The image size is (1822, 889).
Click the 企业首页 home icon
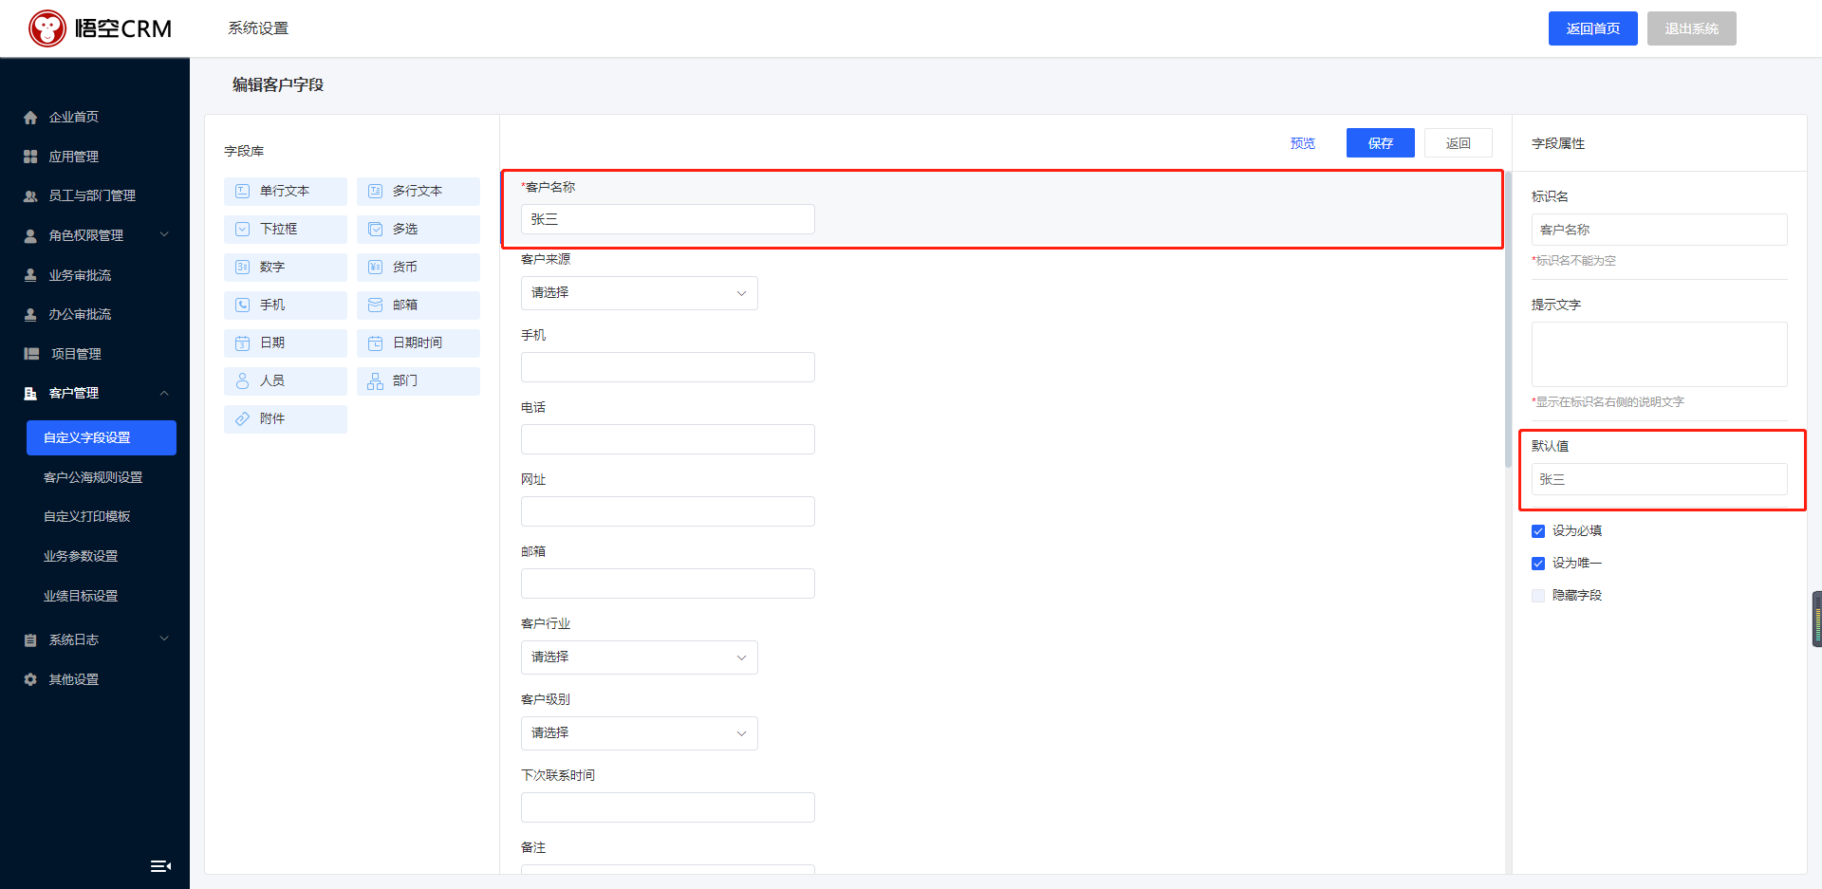(30, 118)
